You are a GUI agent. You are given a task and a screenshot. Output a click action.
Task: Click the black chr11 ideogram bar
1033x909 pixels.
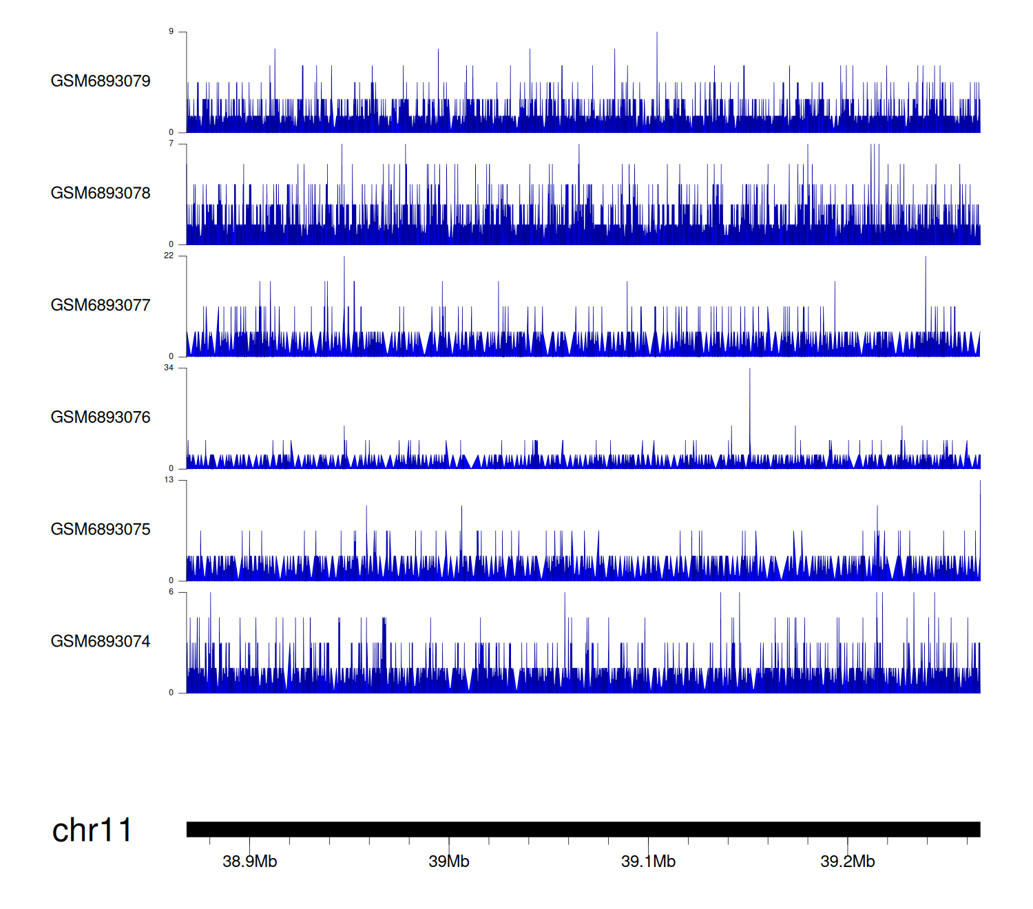(x=583, y=829)
